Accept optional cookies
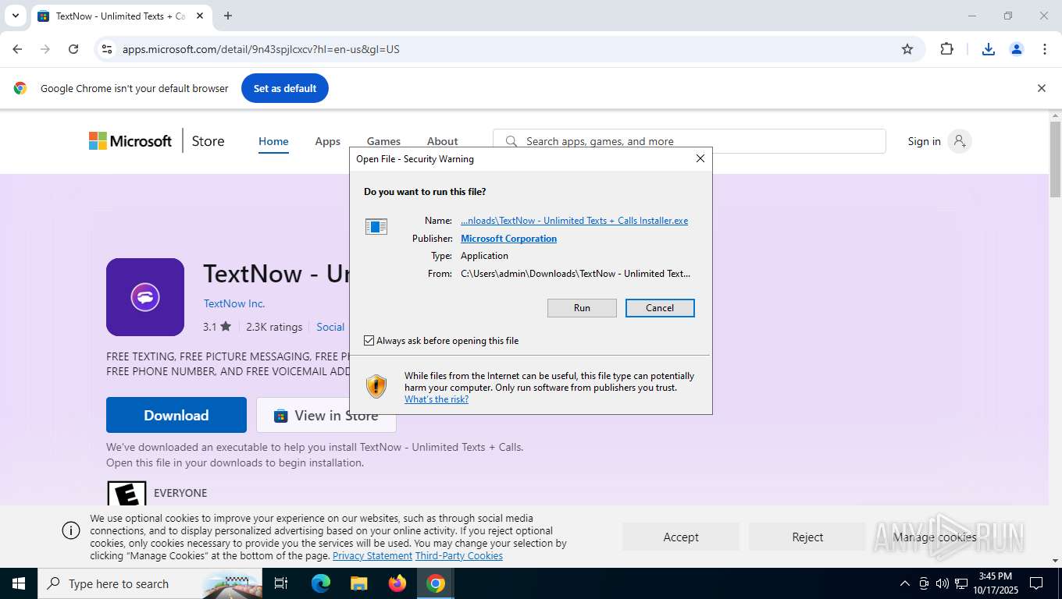This screenshot has height=599, width=1062. pos(681,537)
